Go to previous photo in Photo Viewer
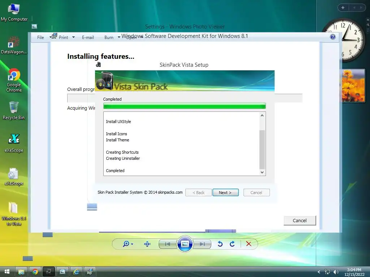This screenshot has height=277, width=370. [x=168, y=244]
